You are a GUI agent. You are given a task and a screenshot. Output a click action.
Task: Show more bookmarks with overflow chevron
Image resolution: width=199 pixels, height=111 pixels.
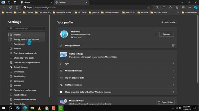pos(178,12)
